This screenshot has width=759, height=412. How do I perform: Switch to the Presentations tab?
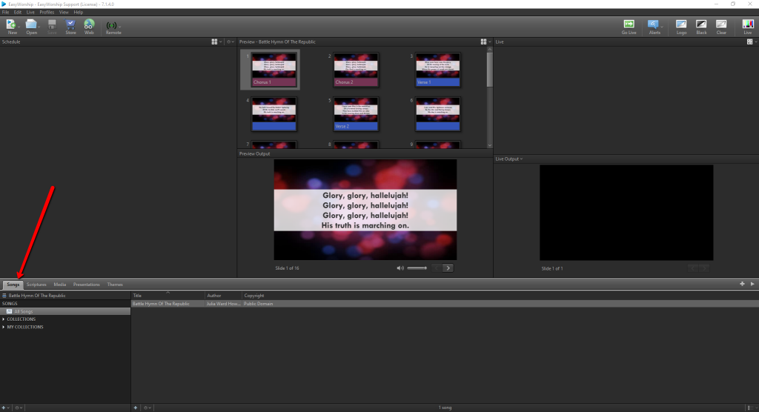(86, 285)
